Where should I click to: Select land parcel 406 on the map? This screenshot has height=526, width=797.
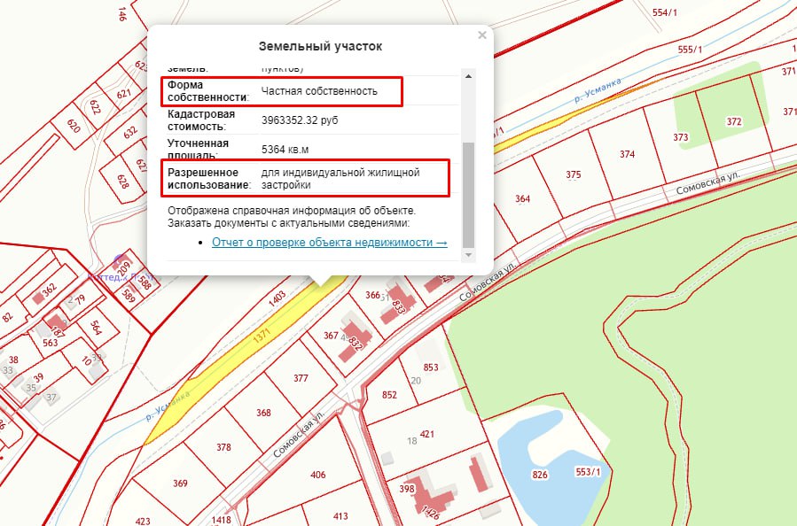(x=318, y=476)
